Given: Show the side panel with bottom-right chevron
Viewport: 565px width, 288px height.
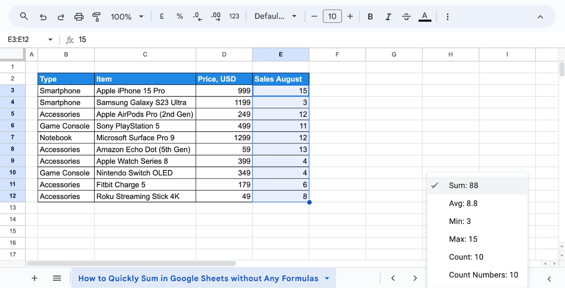Looking at the screenshot, I should [x=549, y=279].
